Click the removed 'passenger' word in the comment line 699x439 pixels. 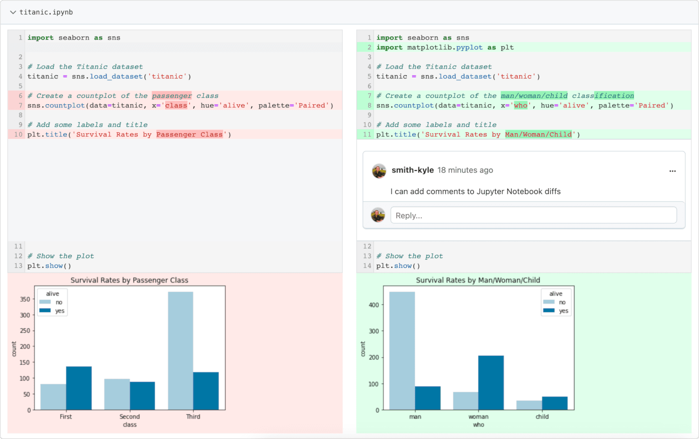click(x=172, y=96)
